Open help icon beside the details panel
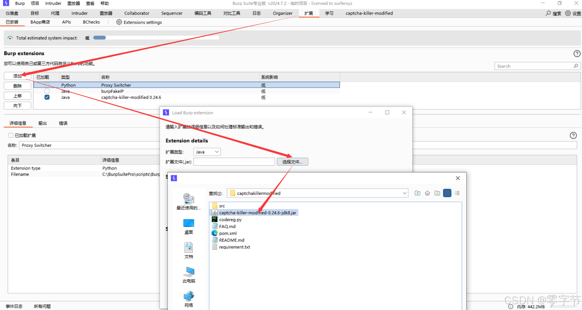This screenshot has height=310, width=582. pyautogui.click(x=573, y=136)
